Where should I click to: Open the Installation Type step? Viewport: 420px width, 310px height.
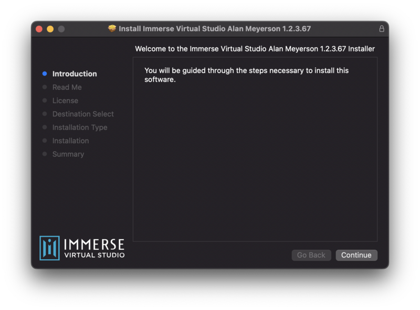click(x=80, y=127)
